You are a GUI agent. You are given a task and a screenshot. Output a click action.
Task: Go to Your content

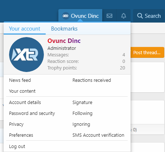point(22,91)
